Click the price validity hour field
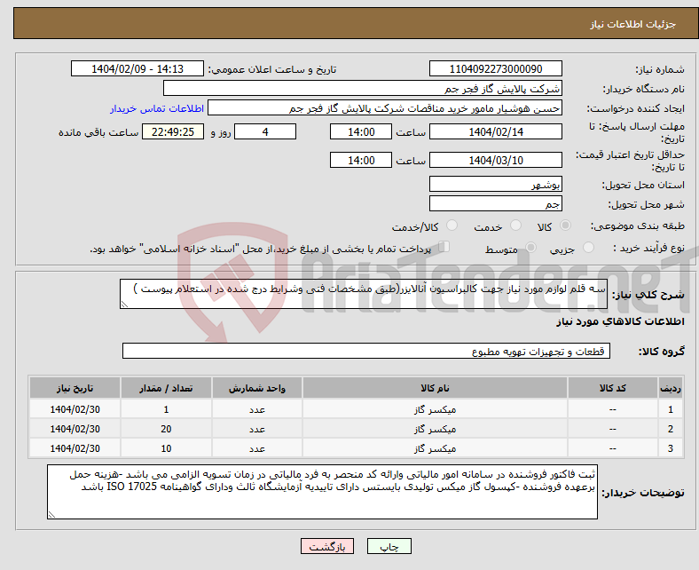This screenshot has height=570, width=699. (361, 160)
